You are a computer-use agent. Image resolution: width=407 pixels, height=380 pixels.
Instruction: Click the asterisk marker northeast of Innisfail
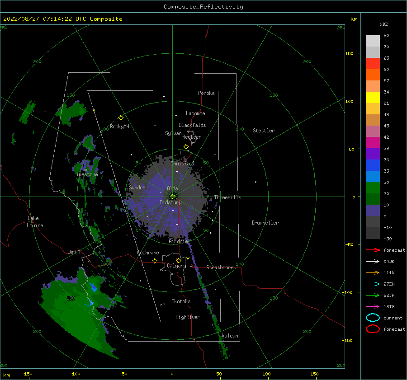click(x=215, y=155)
